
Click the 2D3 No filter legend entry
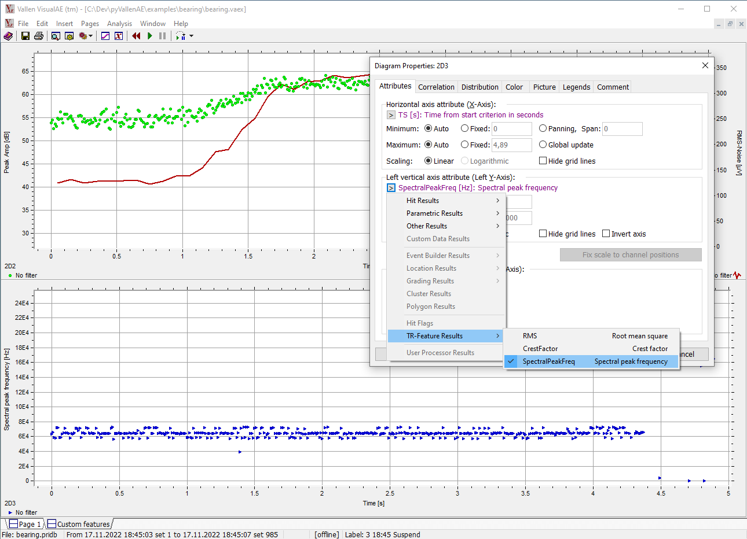23,513
